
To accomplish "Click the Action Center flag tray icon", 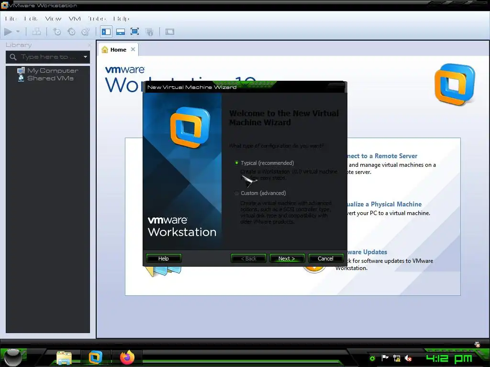I will [385, 358].
